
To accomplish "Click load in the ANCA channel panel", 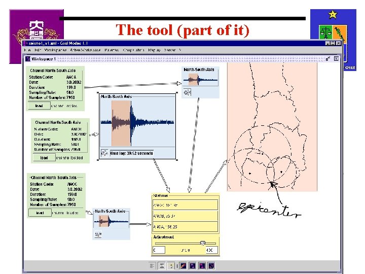I will tap(39, 106).
